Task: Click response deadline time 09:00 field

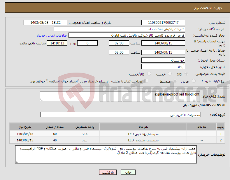Action: point(119,43)
